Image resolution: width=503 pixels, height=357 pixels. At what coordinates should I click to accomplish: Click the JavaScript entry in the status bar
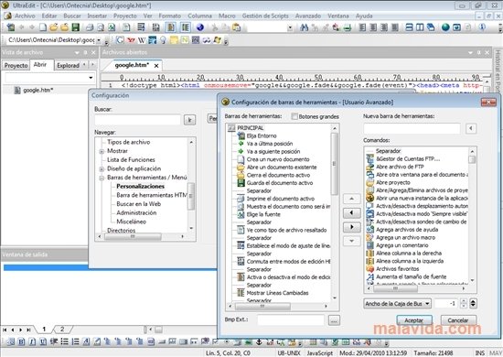[x=319, y=352]
